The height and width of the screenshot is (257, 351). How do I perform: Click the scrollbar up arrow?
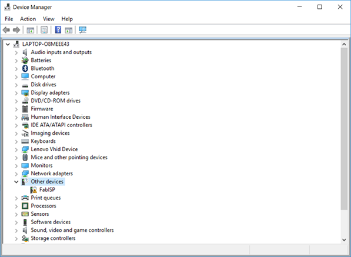[x=344, y=44]
